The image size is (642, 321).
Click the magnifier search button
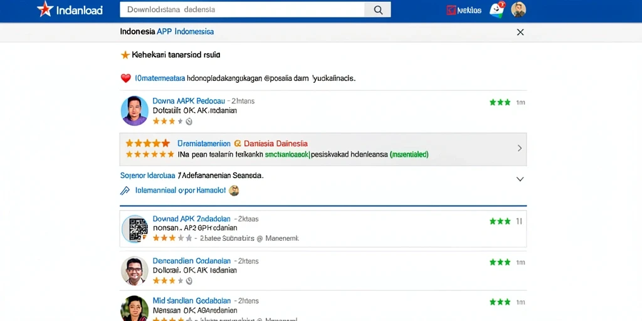(378, 9)
